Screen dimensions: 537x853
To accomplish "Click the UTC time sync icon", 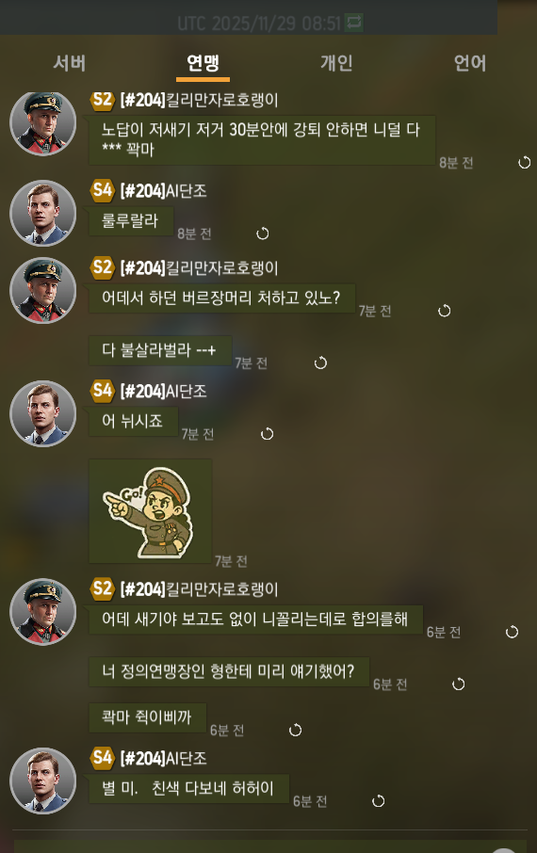I will (x=353, y=23).
